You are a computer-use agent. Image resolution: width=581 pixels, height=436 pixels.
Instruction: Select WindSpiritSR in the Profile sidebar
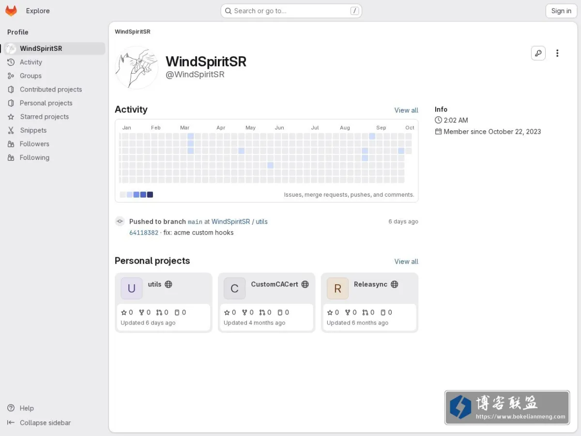pyautogui.click(x=54, y=48)
